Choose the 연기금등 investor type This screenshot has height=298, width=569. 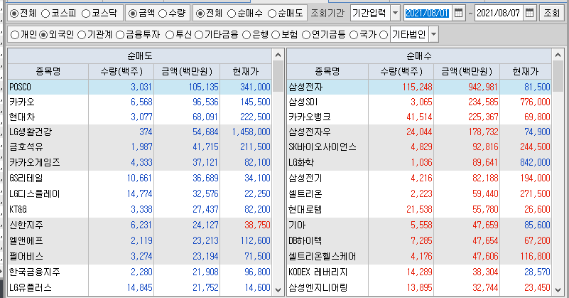[306, 35]
